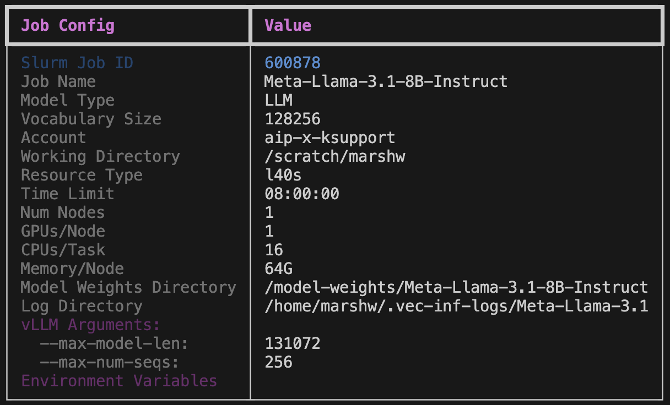Click the job name value 'Meta-Llama-3.1-8B-Instruct'
The width and height of the screenshot is (670, 405).
coord(386,81)
